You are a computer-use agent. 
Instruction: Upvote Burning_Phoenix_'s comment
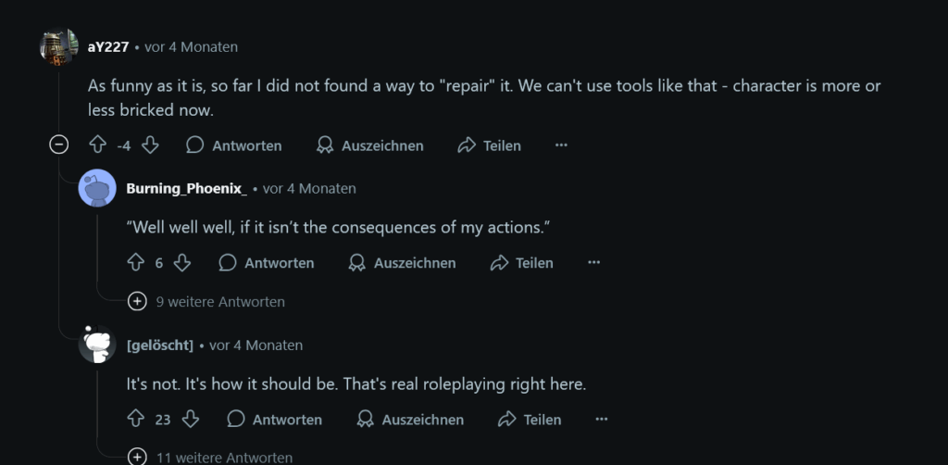pyautogui.click(x=136, y=263)
